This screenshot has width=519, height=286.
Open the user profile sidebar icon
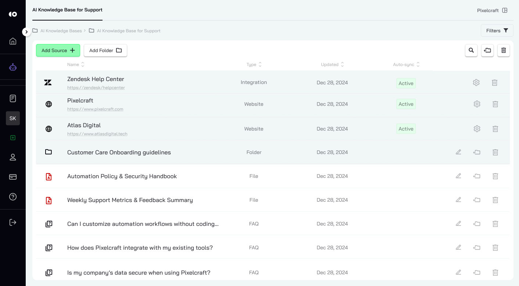coord(13,157)
